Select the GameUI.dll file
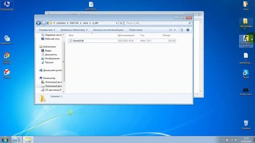This screenshot has height=143, width=255. click(x=122, y=41)
